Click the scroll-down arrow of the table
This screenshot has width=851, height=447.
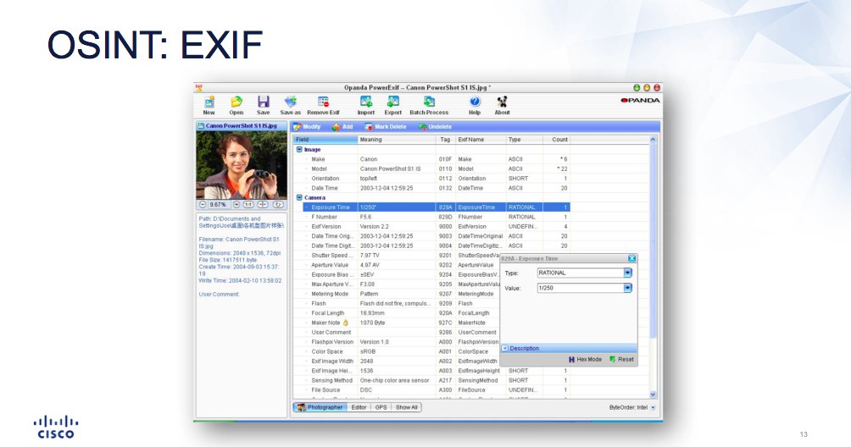click(x=653, y=395)
